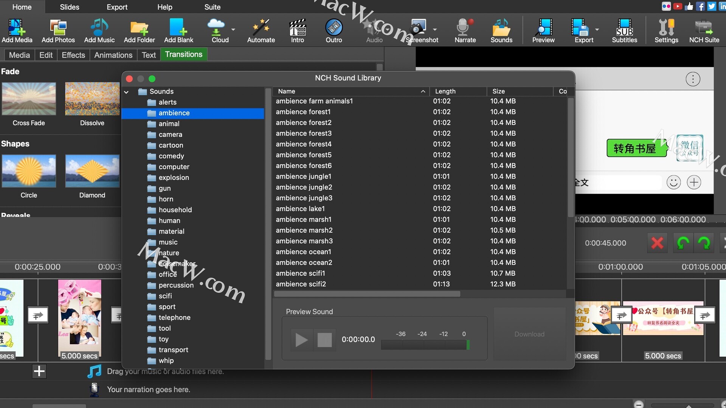The width and height of the screenshot is (726, 408).
Task: Switch to the Effects tab
Action: (x=73, y=55)
